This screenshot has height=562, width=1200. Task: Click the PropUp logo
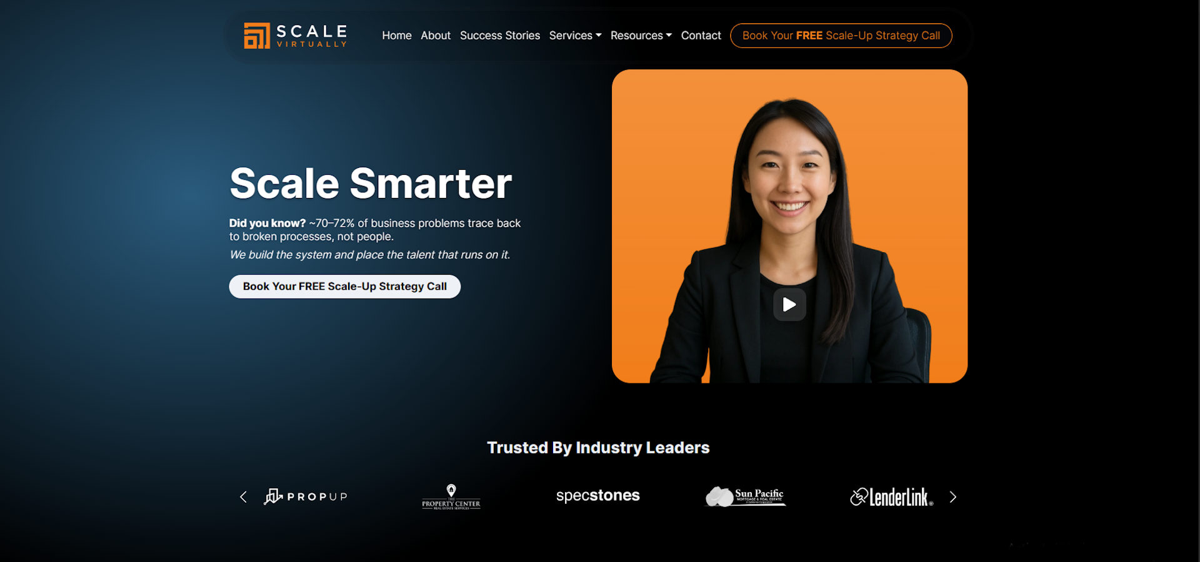pyautogui.click(x=306, y=496)
